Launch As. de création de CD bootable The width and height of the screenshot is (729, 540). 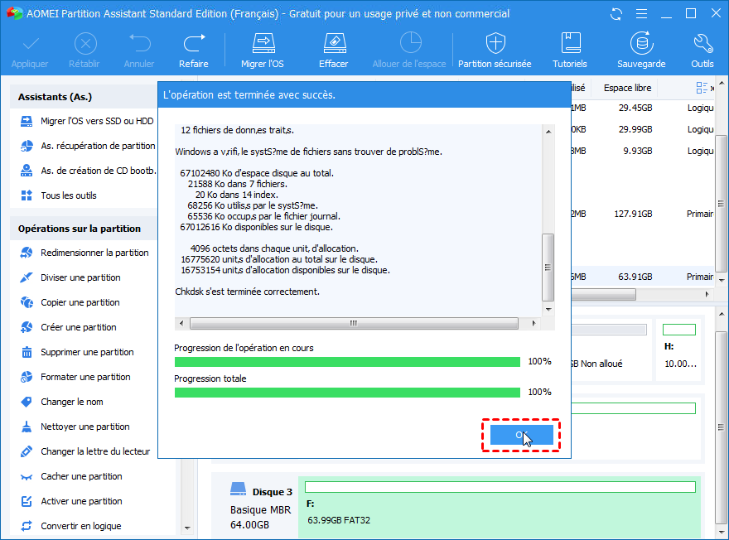point(88,171)
